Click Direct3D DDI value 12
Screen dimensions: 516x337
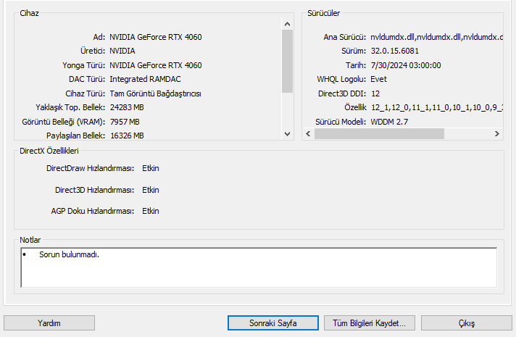tap(375, 93)
